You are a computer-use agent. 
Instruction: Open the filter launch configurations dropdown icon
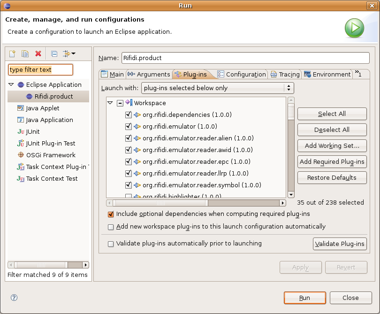69,54
